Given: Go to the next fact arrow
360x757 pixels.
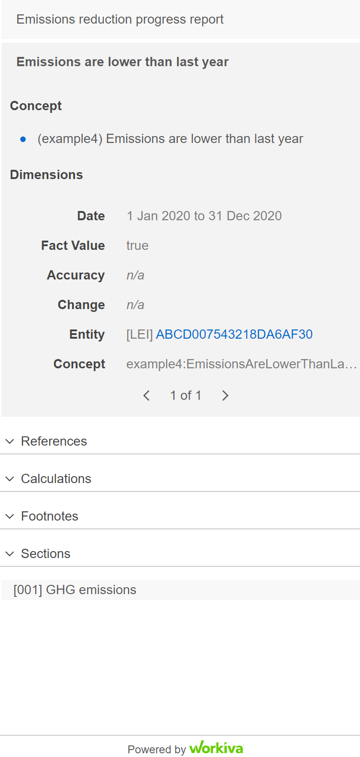Looking at the screenshot, I should coord(225,396).
